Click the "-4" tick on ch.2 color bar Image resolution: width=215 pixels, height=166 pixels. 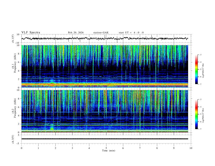[200, 107]
